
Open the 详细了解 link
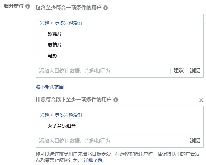(94, 160)
